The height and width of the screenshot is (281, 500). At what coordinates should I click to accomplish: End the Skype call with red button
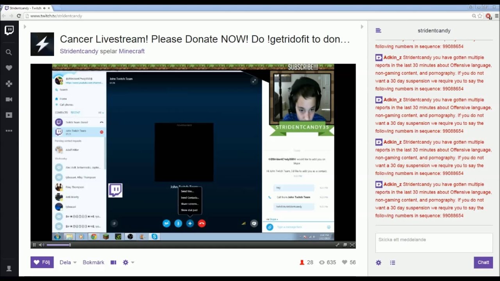point(202,223)
